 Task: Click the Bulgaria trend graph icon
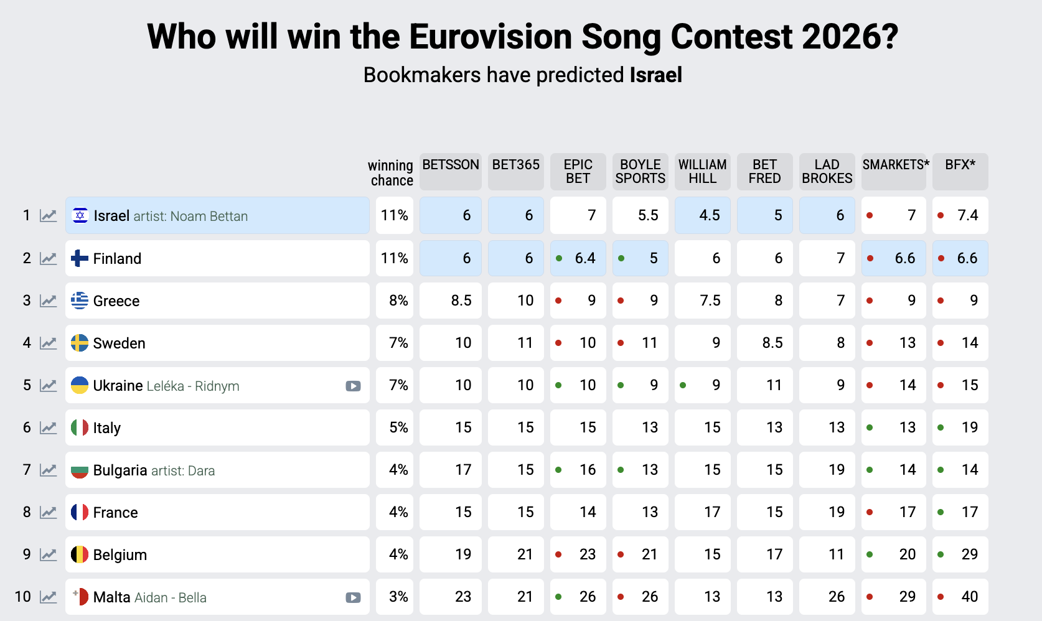(48, 470)
